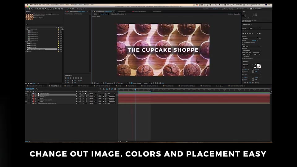Open the Effect menu
The image size is (297, 167).
coord(67,5)
